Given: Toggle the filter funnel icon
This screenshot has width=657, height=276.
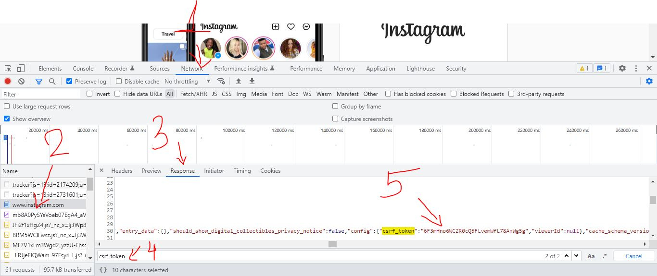Looking at the screenshot, I should click(x=39, y=82).
